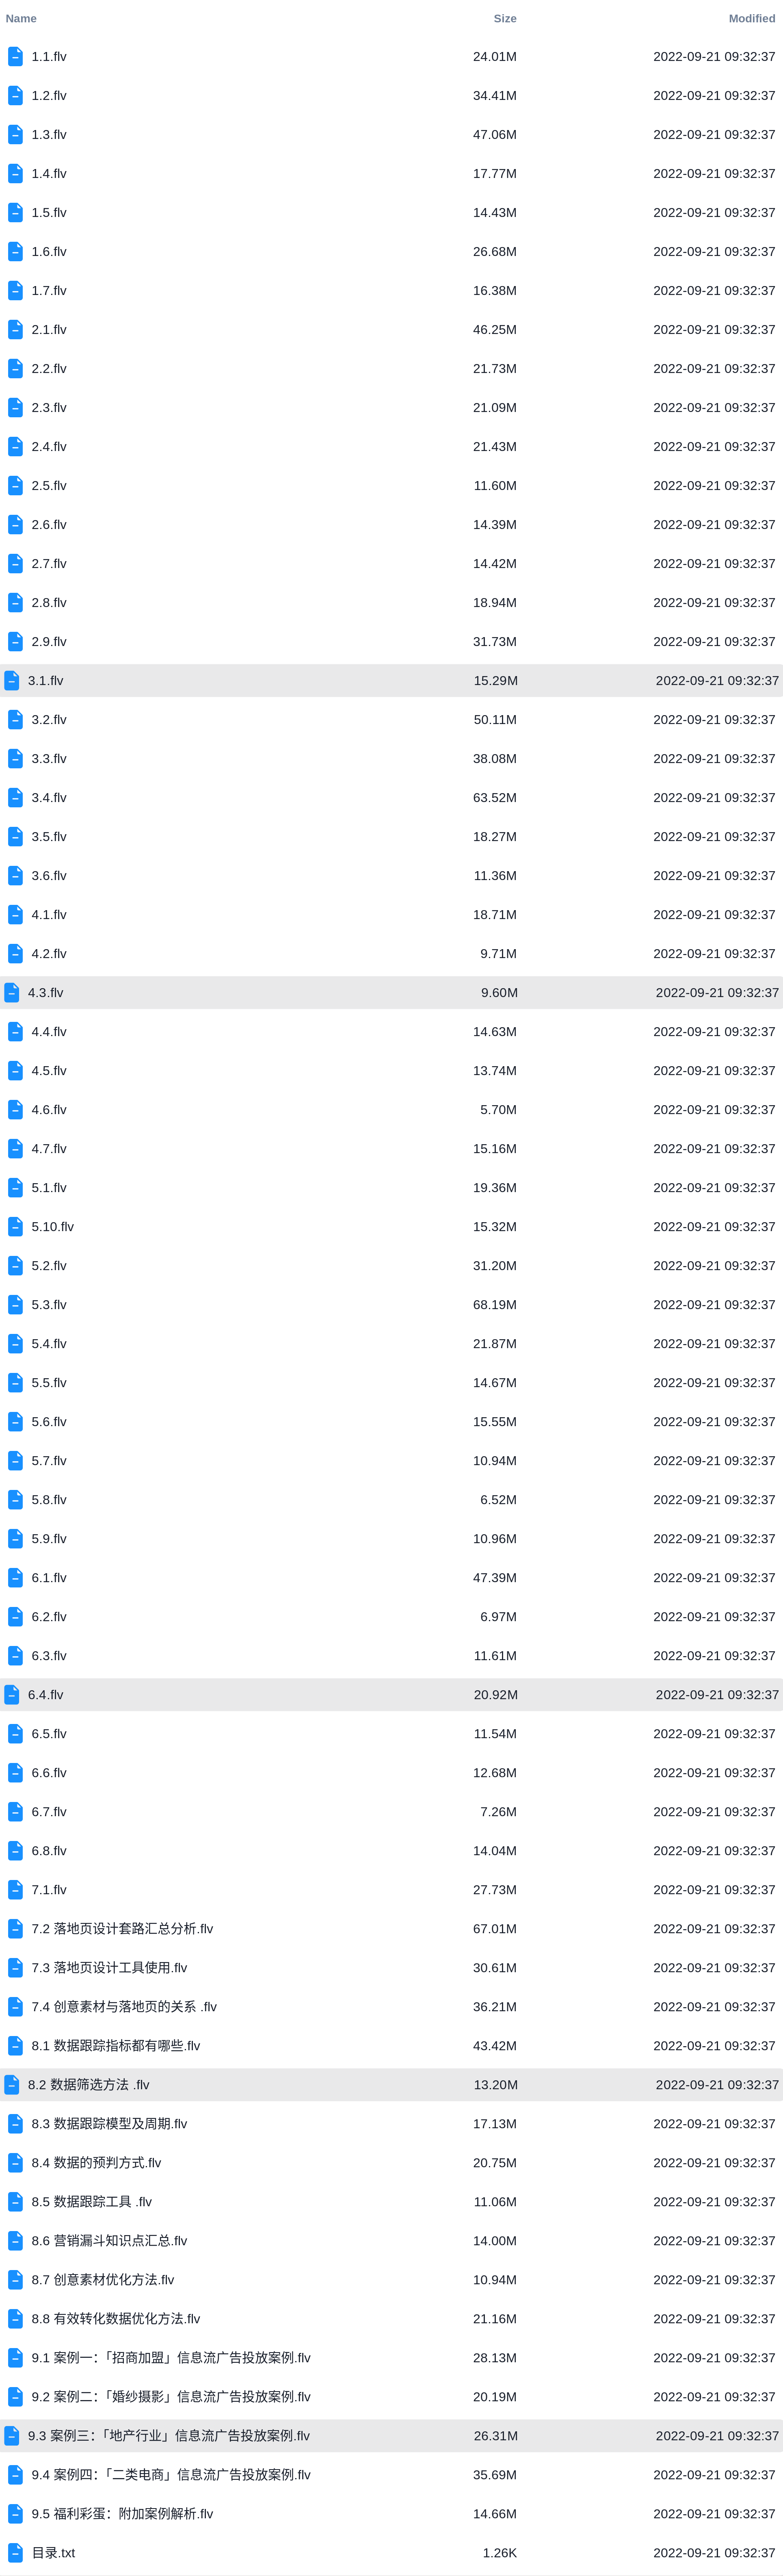
Task: Click the file icon beside 6.1.flv
Action: pos(15,1578)
